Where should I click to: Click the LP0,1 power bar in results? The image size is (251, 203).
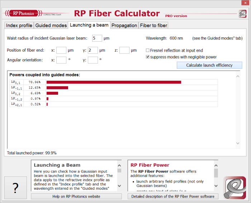point(113,82)
